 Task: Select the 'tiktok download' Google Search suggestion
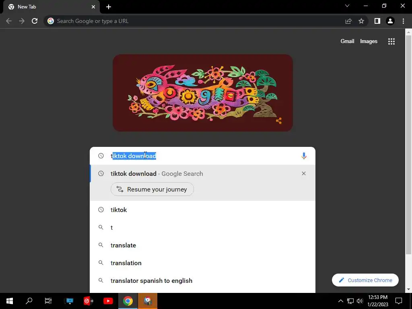[203, 174]
